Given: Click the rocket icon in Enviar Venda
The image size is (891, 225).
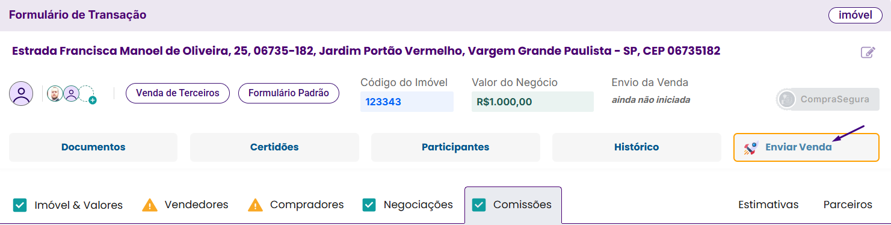Looking at the screenshot, I should (751, 147).
